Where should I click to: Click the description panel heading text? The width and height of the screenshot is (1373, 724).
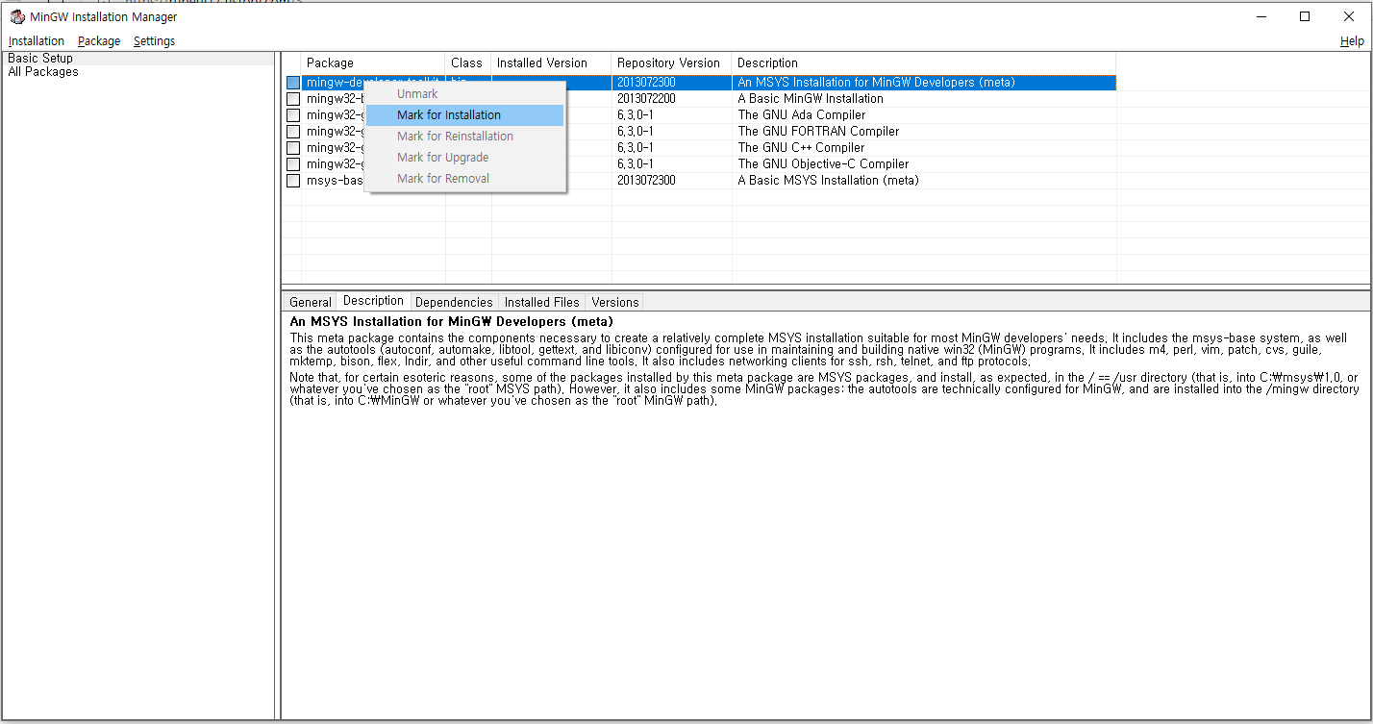click(451, 321)
